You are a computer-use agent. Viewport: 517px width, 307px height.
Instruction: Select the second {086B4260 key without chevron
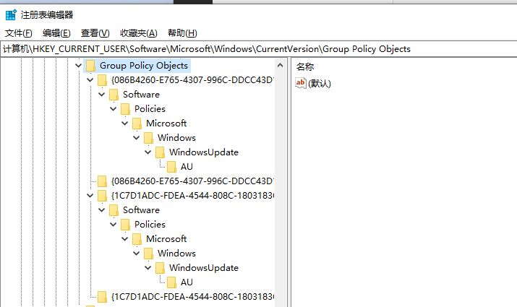[192, 181]
